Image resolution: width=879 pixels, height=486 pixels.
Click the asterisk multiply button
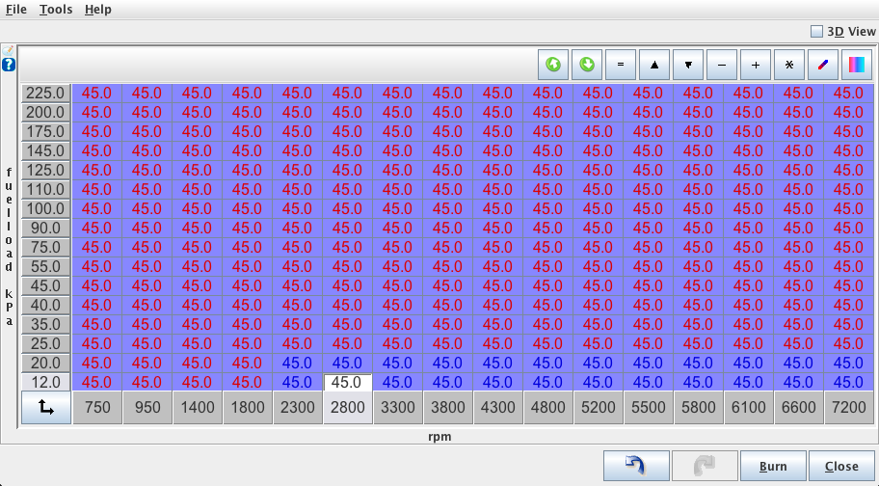(788, 66)
